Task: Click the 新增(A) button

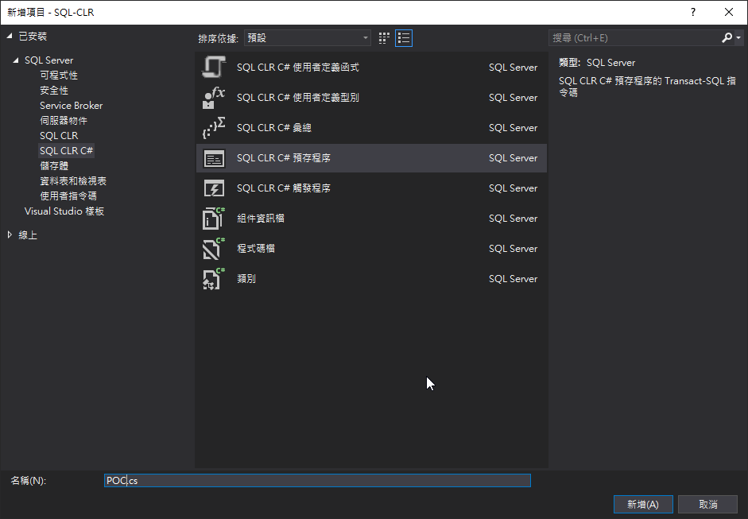Action: click(643, 505)
